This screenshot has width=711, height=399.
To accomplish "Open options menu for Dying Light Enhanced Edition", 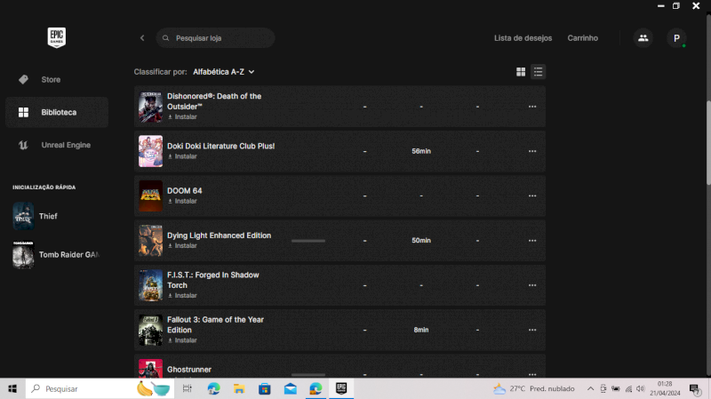I will [532, 240].
